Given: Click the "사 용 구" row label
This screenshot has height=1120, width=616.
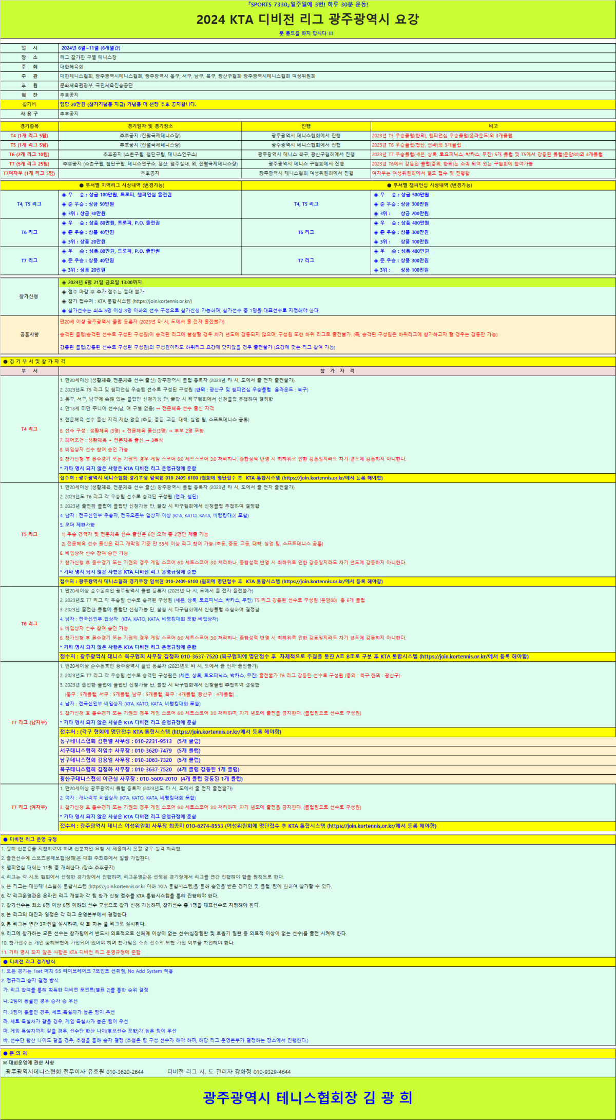Looking at the screenshot, I should (x=29, y=114).
